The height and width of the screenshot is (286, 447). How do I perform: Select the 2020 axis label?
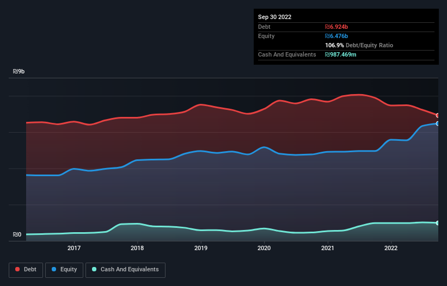[264, 248]
